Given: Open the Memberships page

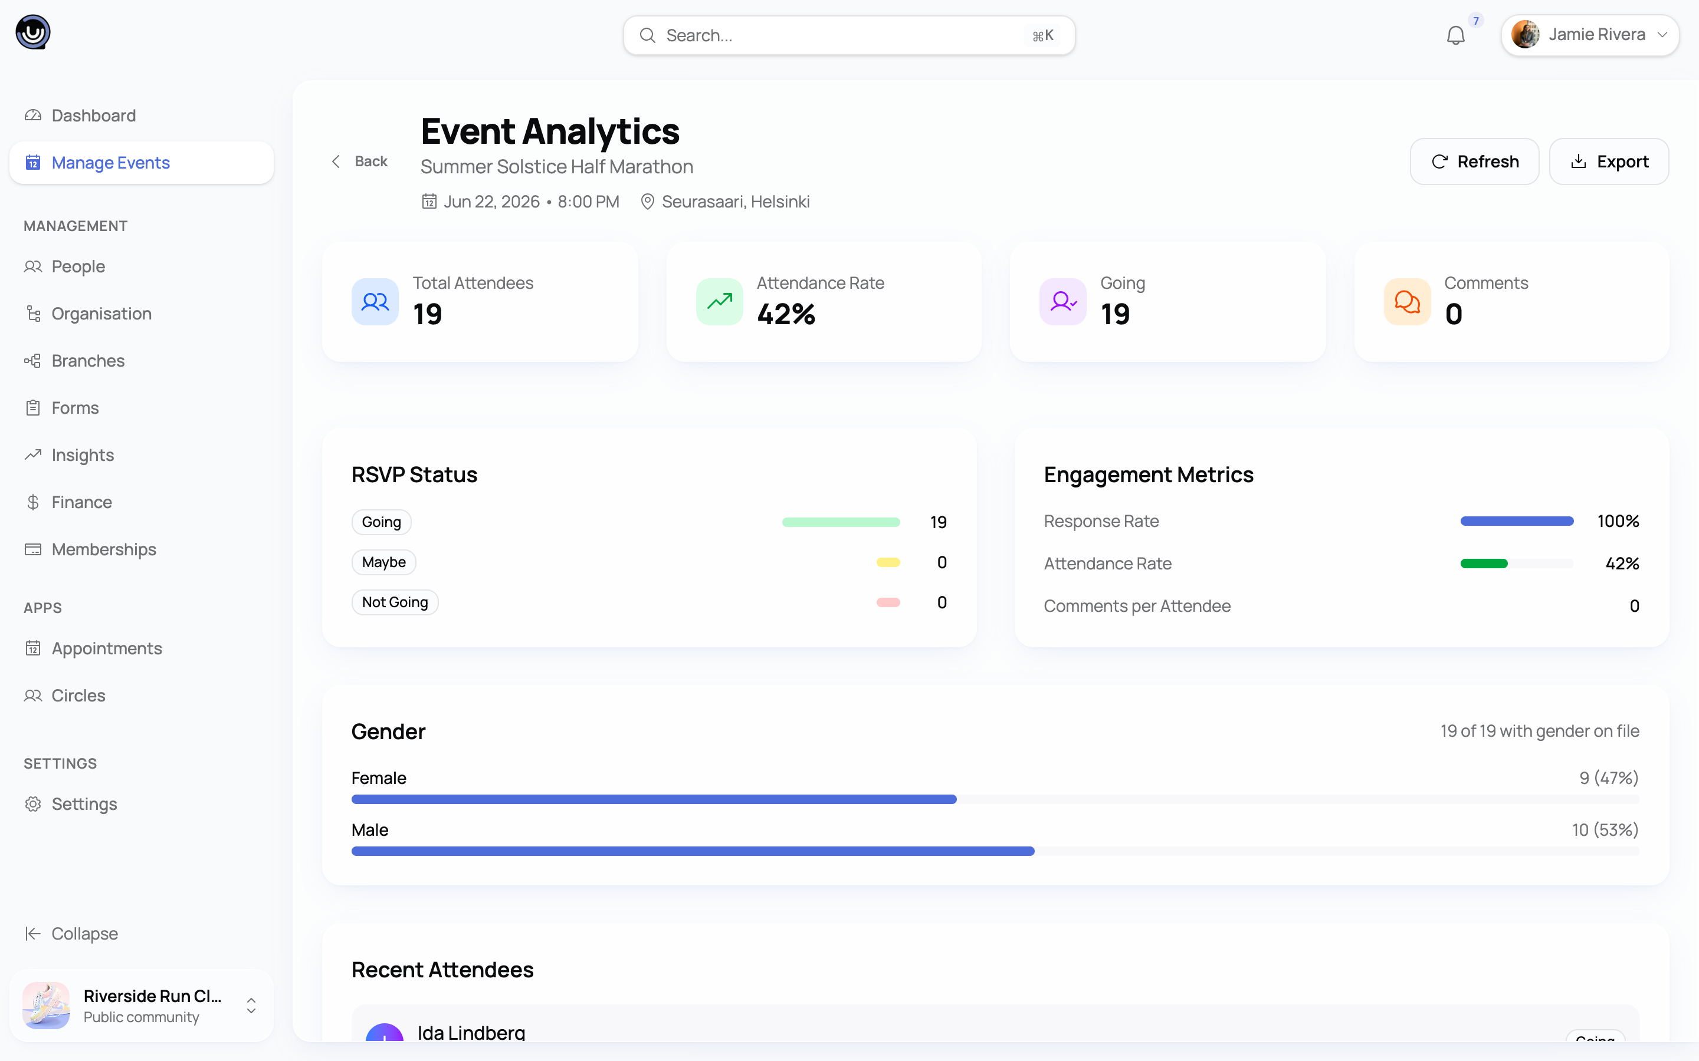Looking at the screenshot, I should 141,549.
